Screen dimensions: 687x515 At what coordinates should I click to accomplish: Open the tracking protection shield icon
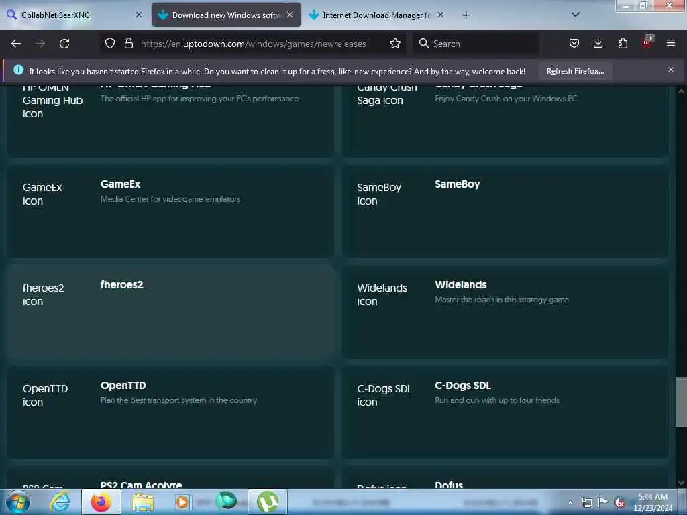click(x=110, y=43)
